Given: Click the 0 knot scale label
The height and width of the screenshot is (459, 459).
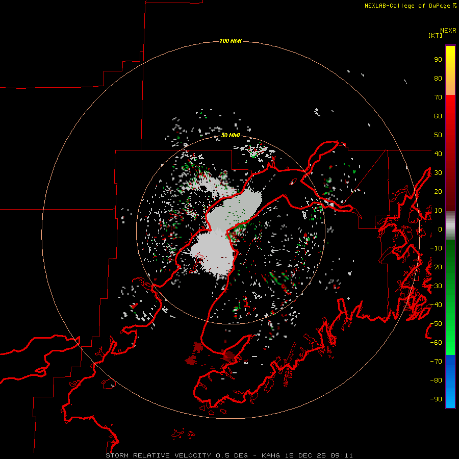Looking at the screenshot, I should pos(440,229).
